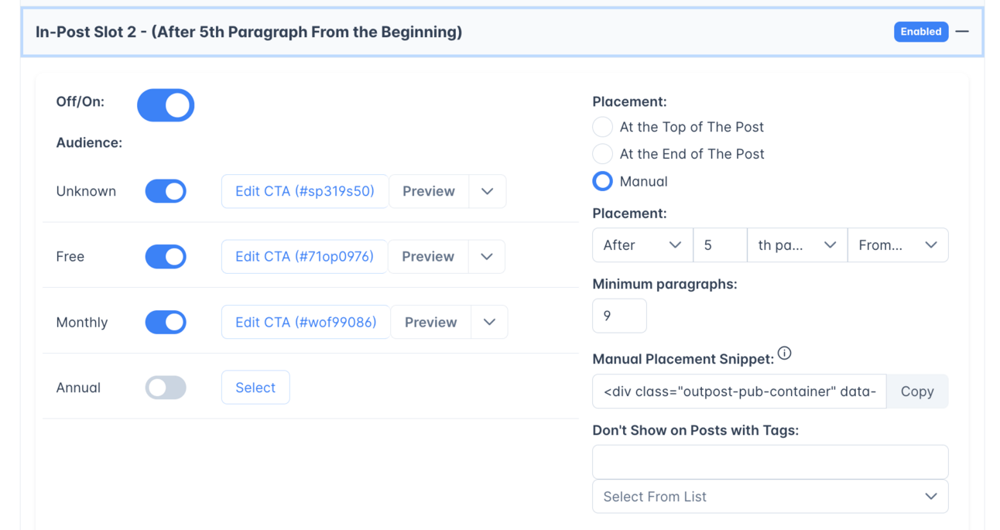Open the 'After' placement dropdown

[642, 244]
